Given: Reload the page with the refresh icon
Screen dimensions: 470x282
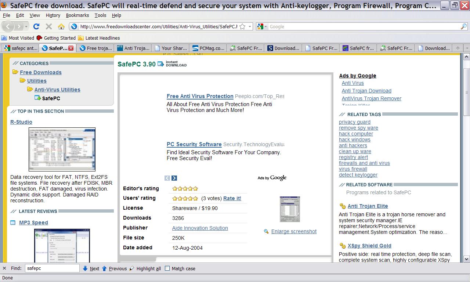Looking at the screenshot, I should 36,26.
